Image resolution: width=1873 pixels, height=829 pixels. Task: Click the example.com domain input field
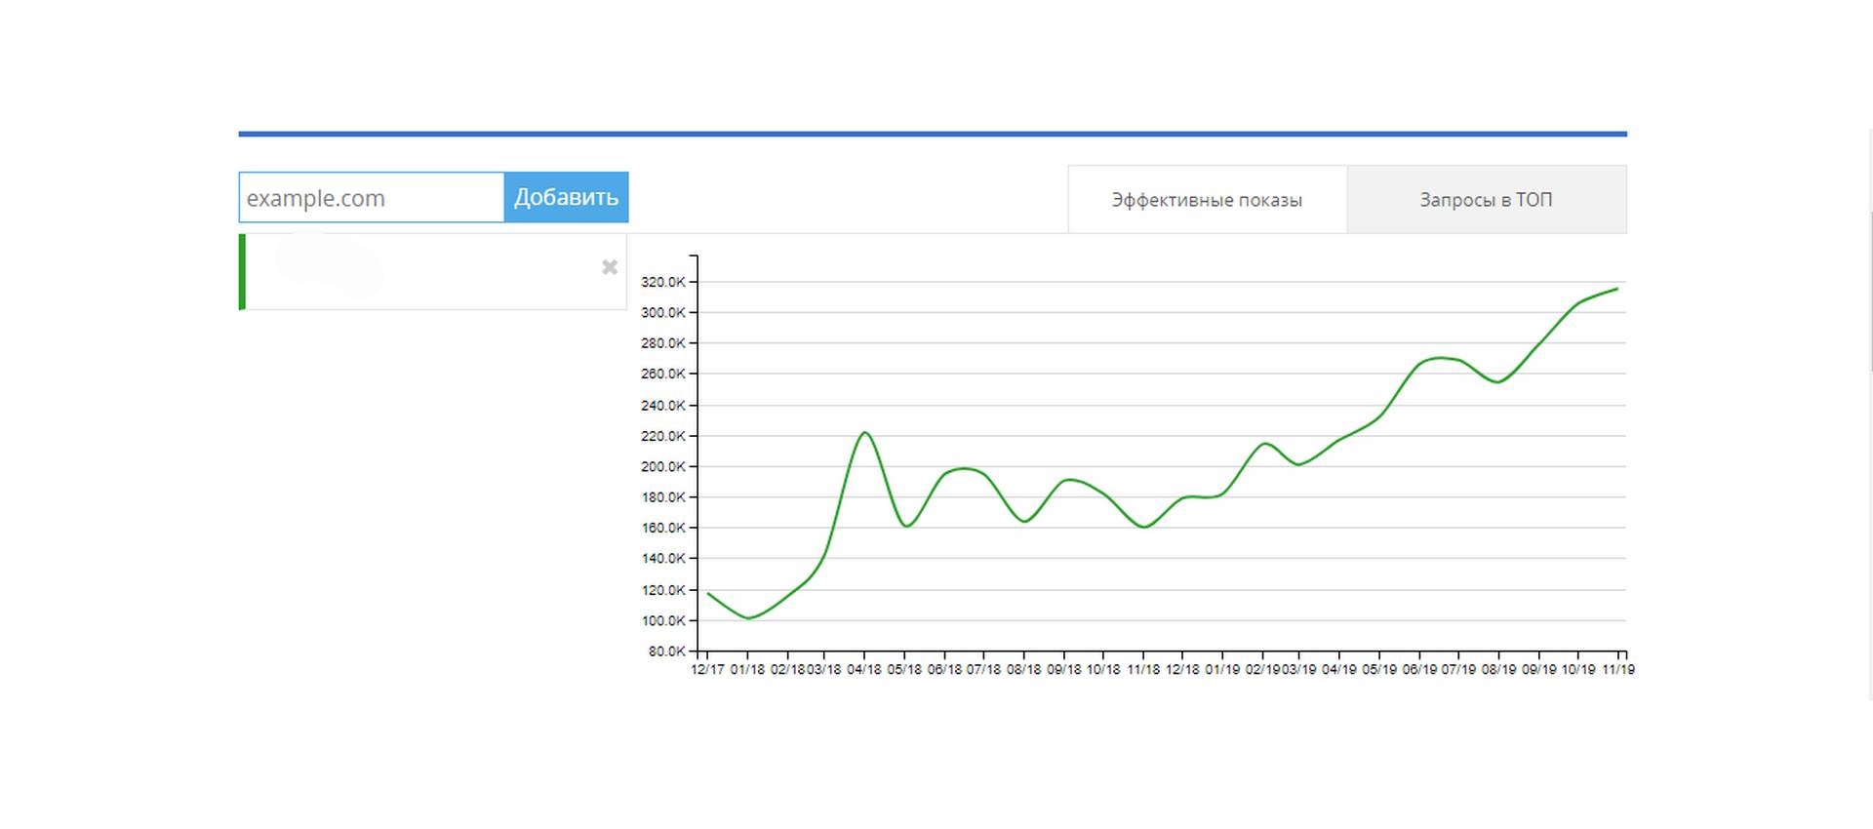click(372, 198)
